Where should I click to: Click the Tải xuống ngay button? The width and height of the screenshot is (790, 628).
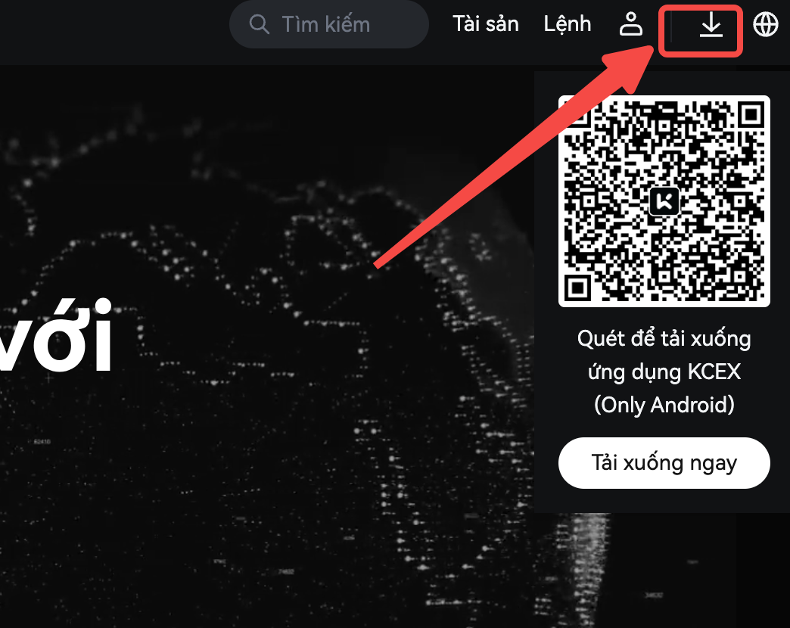[x=664, y=463]
